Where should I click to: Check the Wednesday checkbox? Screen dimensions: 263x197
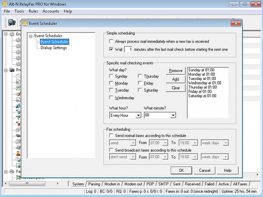pos(111,98)
